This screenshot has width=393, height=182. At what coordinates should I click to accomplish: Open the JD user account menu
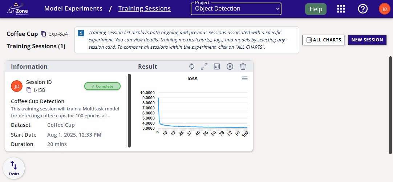coord(384,9)
